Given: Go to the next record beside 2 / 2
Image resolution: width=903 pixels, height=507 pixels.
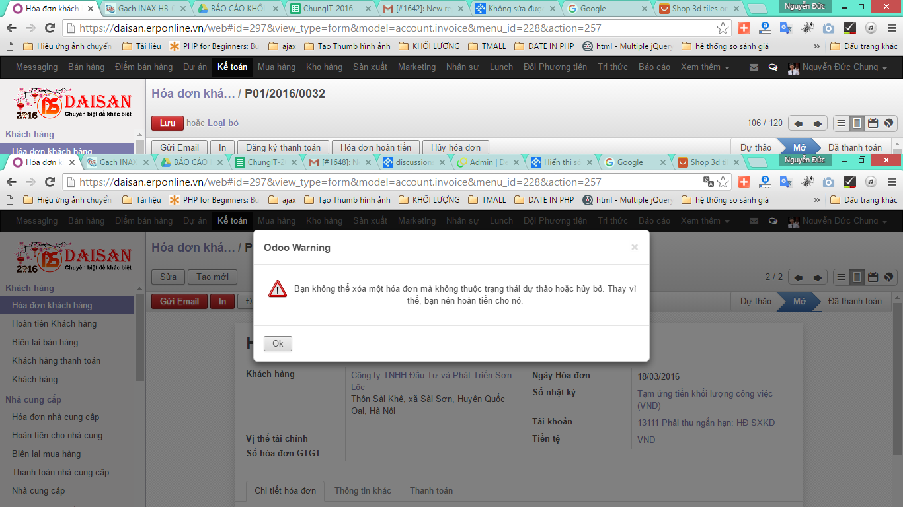Looking at the screenshot, I should pyautogui.click(x=818, y=277).
